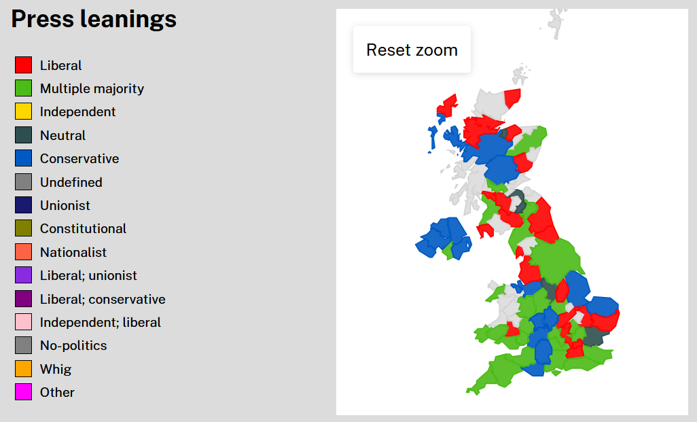Click the blue Northern Ireland region on map
The image size is (697, 422).
tap(440, 236)
